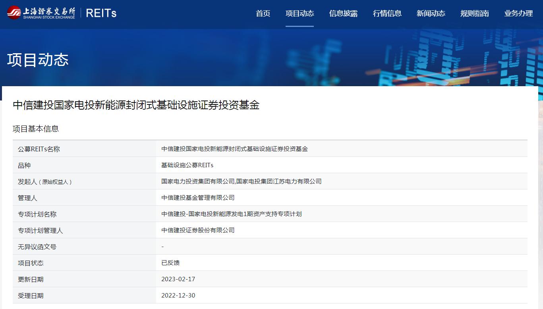Screen dimensions: 543x309
Task: Click the 专项计划管理人 label
Action: 41,230
